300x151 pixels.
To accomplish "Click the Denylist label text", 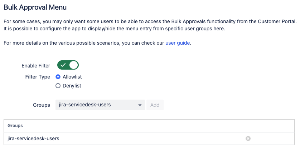I will coord(72,86).
